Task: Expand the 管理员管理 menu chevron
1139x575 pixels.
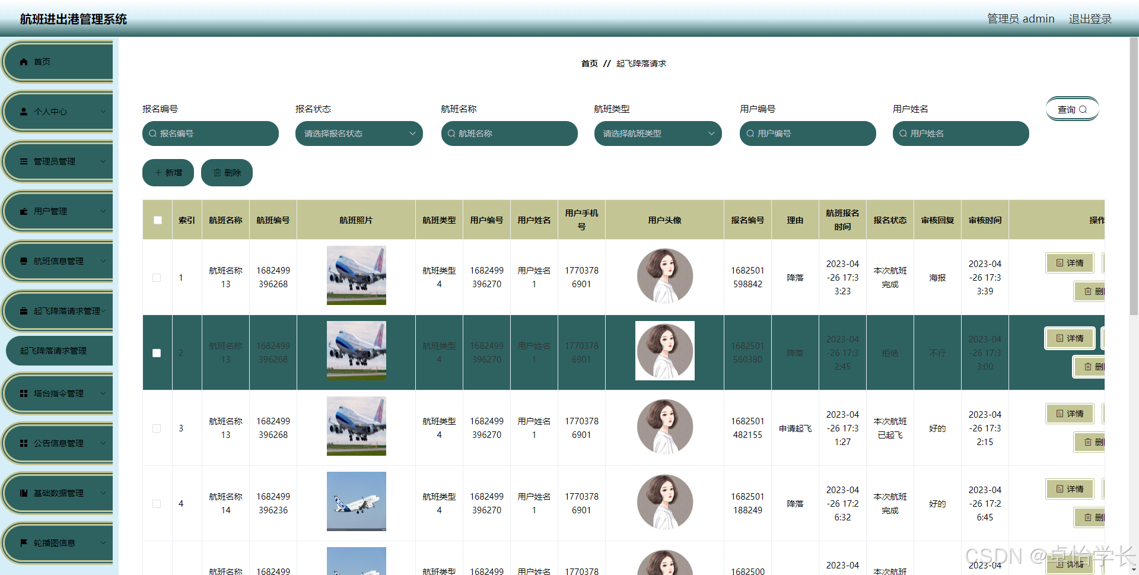Action: click(x=103, y=161)
